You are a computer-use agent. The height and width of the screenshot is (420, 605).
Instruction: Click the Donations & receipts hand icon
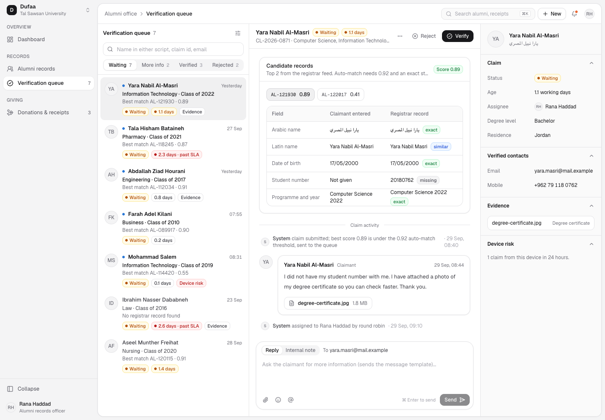(x=10, y=113)
